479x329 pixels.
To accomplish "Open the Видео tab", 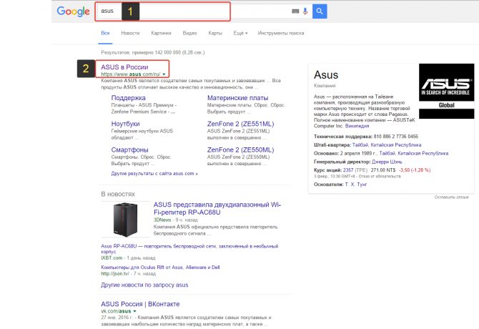I will click(x=189, y=33).
